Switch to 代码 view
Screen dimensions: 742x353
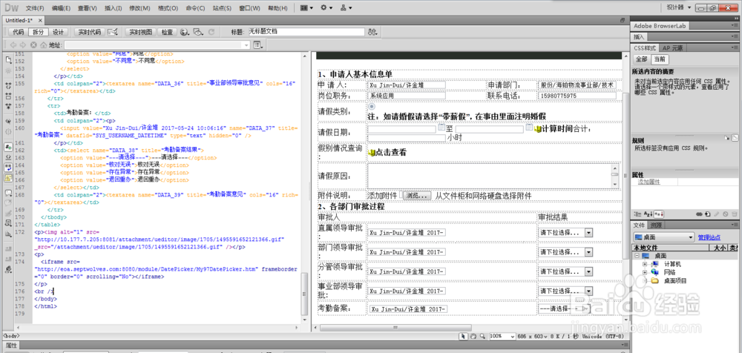(x=18, y=32)
